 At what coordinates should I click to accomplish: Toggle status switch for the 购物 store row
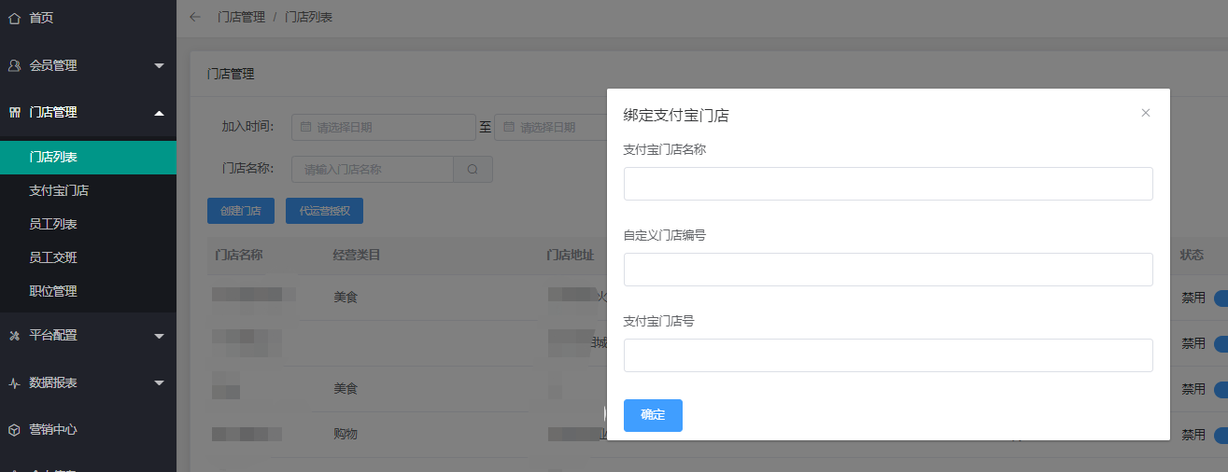coord(1220,435)
